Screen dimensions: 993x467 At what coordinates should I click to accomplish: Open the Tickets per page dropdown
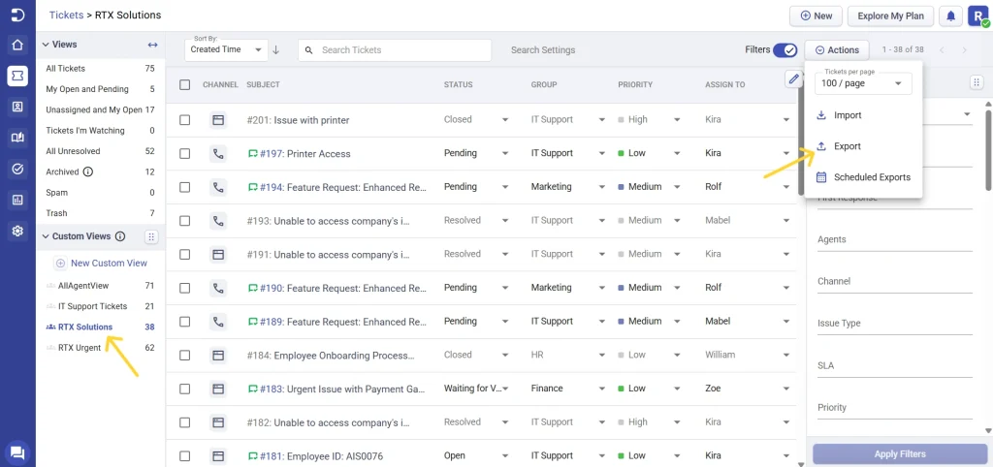(864, 83)
